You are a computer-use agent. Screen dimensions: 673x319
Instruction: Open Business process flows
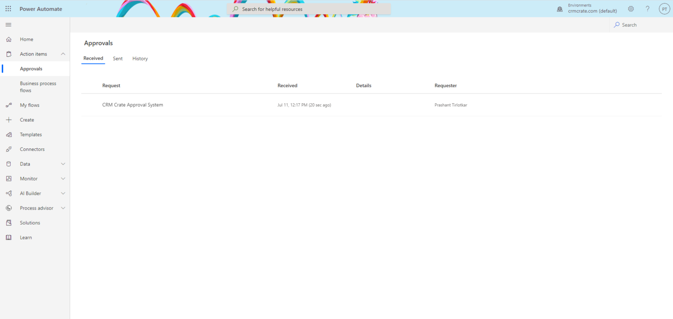coord(38,87)
